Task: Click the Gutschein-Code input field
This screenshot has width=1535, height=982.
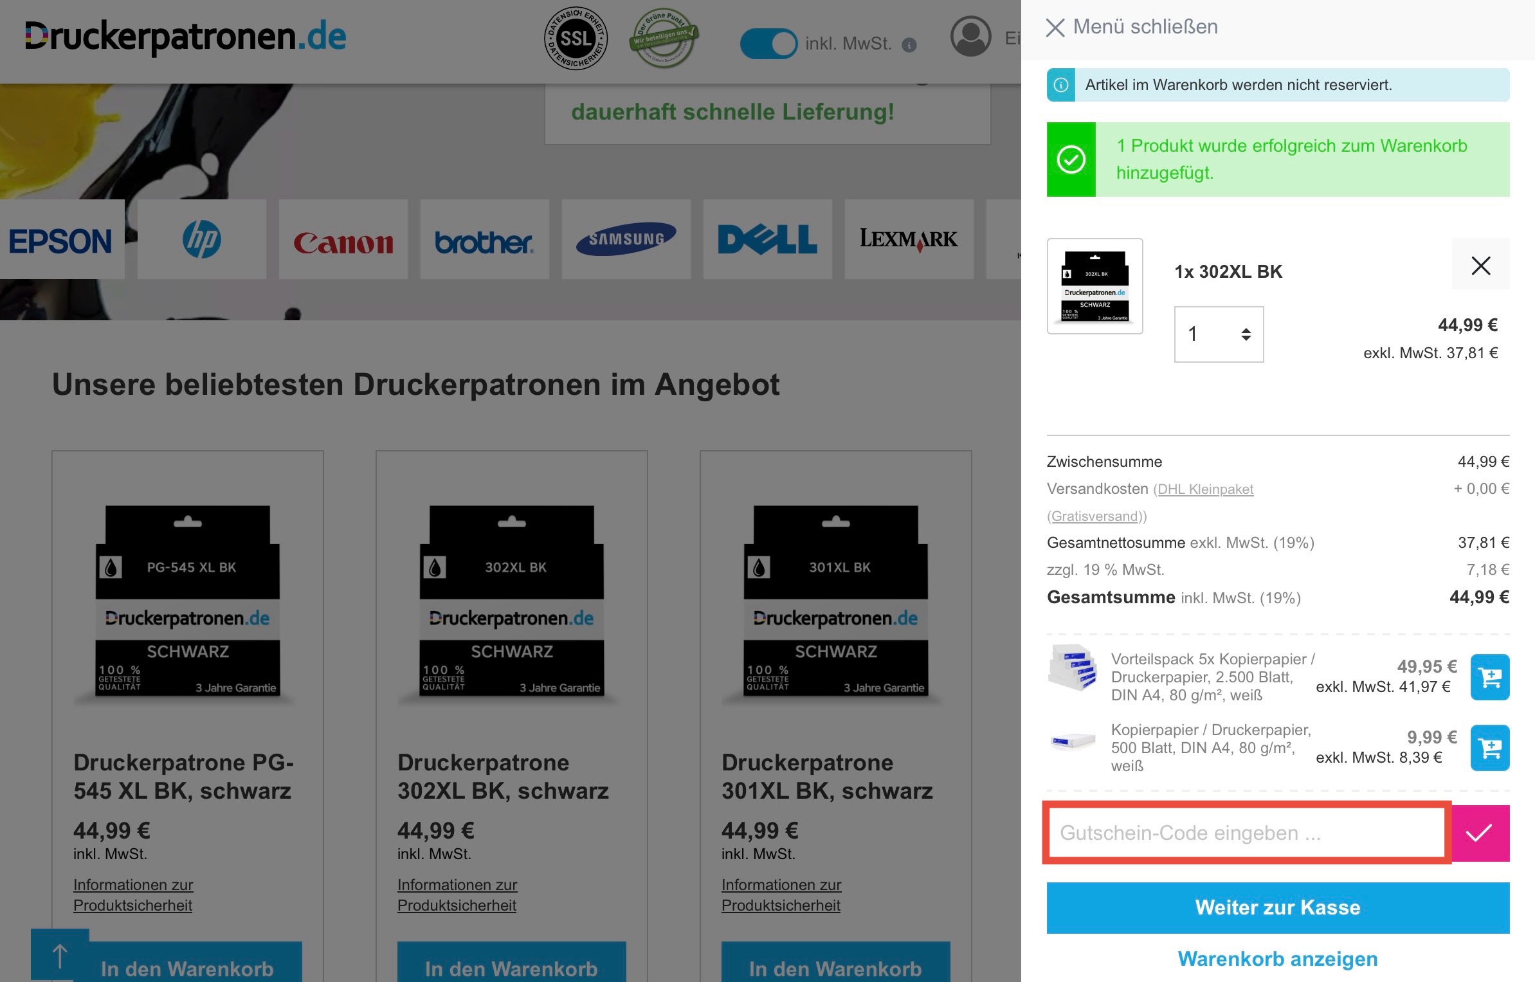Action: pyautogui.click(x=1247, y=833)
